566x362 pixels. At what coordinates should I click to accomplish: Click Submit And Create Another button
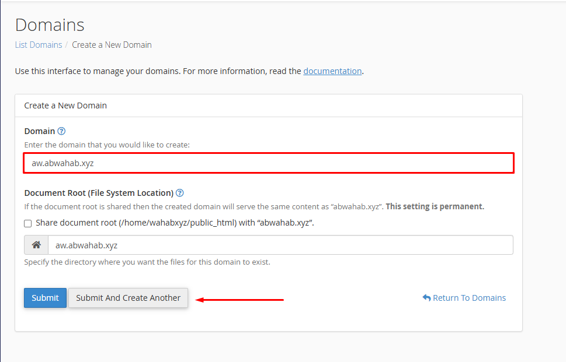128,298
